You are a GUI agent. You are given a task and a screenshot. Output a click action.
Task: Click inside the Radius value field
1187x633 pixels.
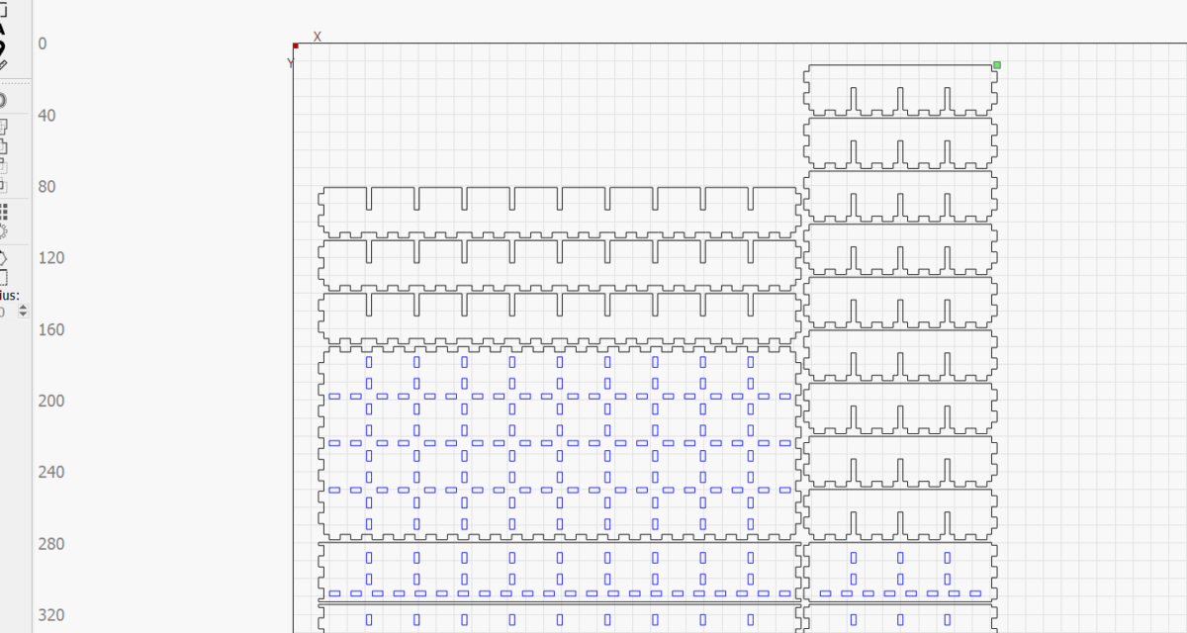[5, 312]
